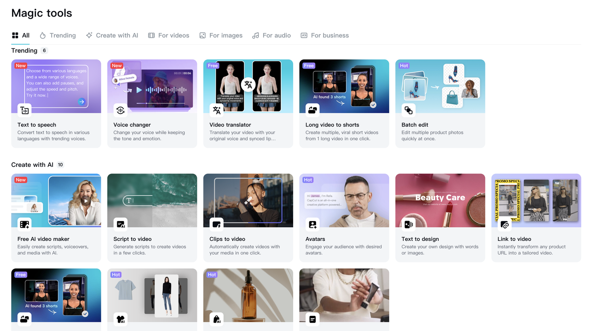589x331 pixels.
Task: Click the Long video to shorts icon in Trending
Action: [x=313, y=110]
